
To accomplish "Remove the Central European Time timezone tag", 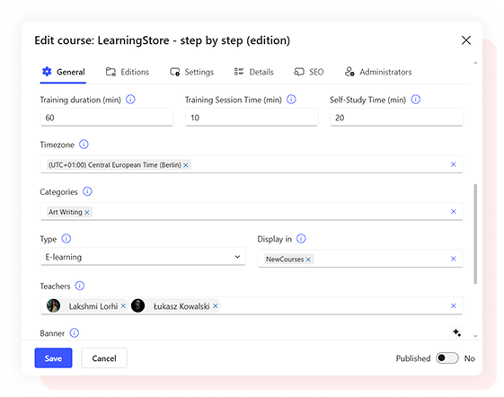I will (x=186, y=165).
